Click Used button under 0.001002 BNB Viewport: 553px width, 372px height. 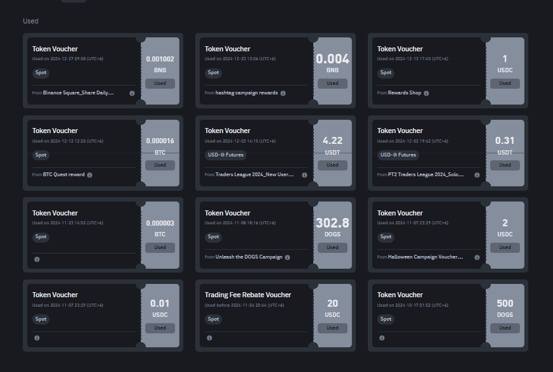point(160,84)
